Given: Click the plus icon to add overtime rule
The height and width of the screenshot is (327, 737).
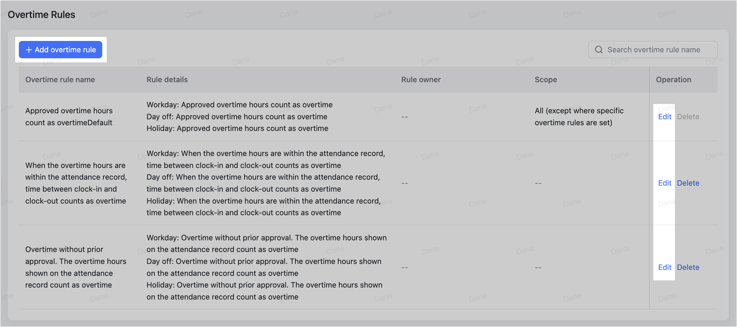Looking at the screenshot, I should tap(28, 50).
